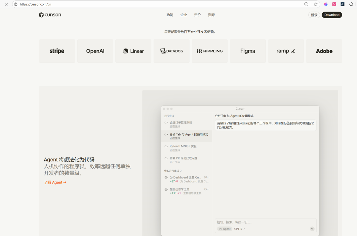Click spinner icon beside 分析 Tab 与 Agent
Image resolution: width=357 pixels, height=236 pixels.
point(166,135)
